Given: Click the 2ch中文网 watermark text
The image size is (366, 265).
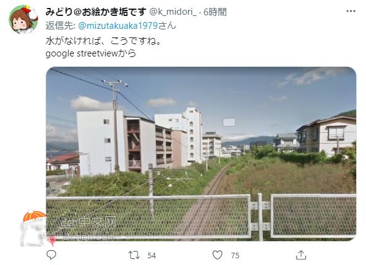Looking at the screenshot, I should [88, 222].
